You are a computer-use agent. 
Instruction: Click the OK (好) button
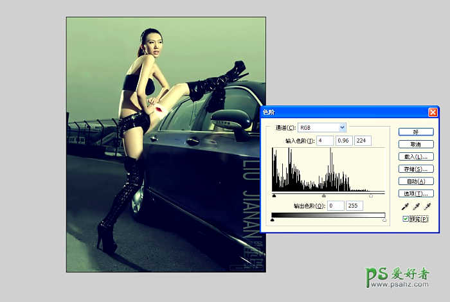point(415,132)
